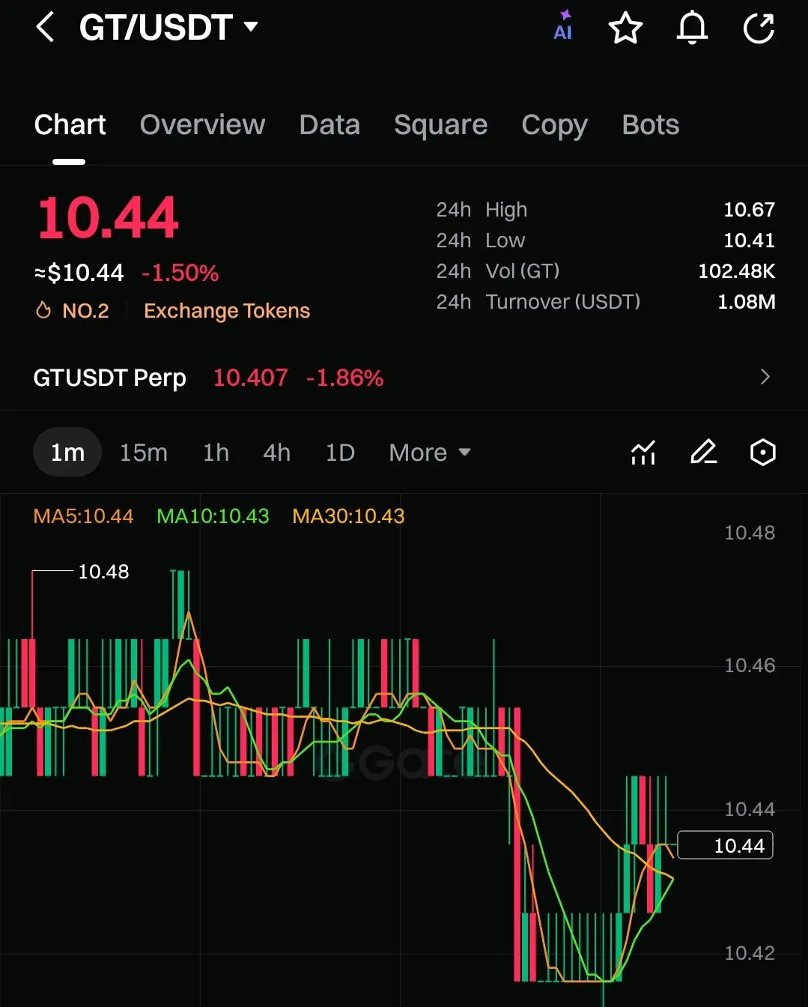Tap the ≈$10.44 fiat price

pos(79,273)
